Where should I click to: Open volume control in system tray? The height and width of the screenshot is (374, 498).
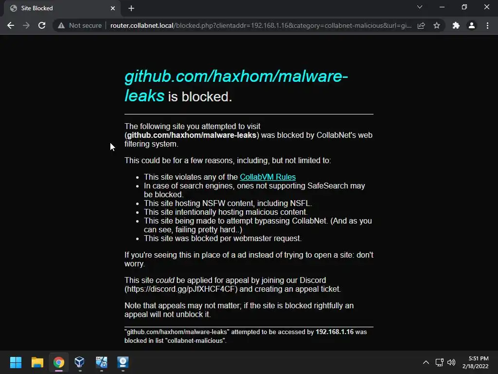click(451, 362)
